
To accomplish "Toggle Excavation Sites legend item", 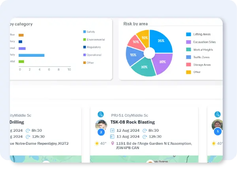I will click(202, 42).
